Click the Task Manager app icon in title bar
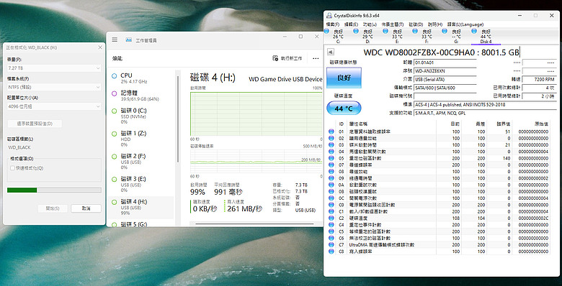Image resolution: width=562 pixels, height=286 pixels. [x=129, y=40]
